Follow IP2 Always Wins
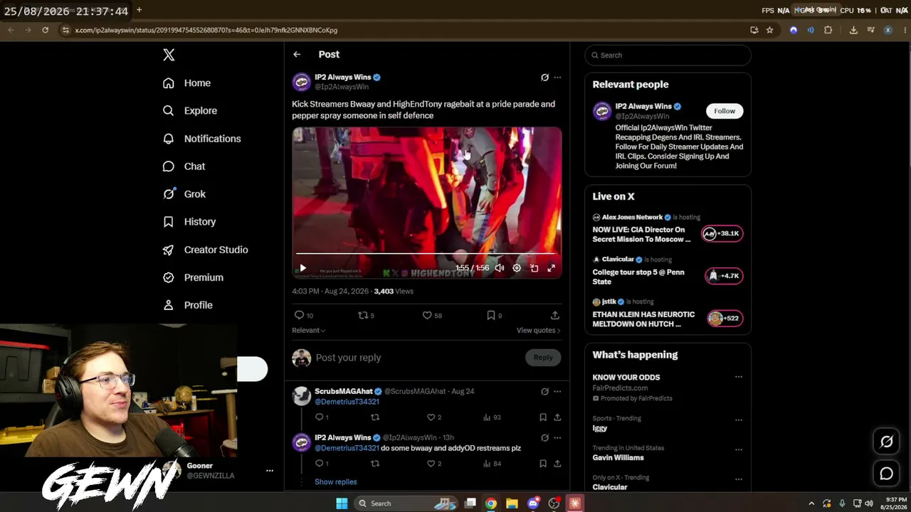The image size is (911, 512). pyautogui.click(x=725, y=111)
